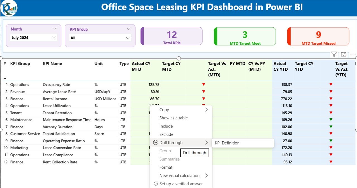The image size is (357, 188).
Task: Click the Total KPIs card
Action: pyautogui.click(x=172, y=36)
